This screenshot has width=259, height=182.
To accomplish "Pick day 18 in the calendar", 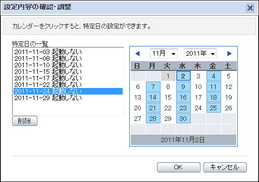I will point(214,97).
